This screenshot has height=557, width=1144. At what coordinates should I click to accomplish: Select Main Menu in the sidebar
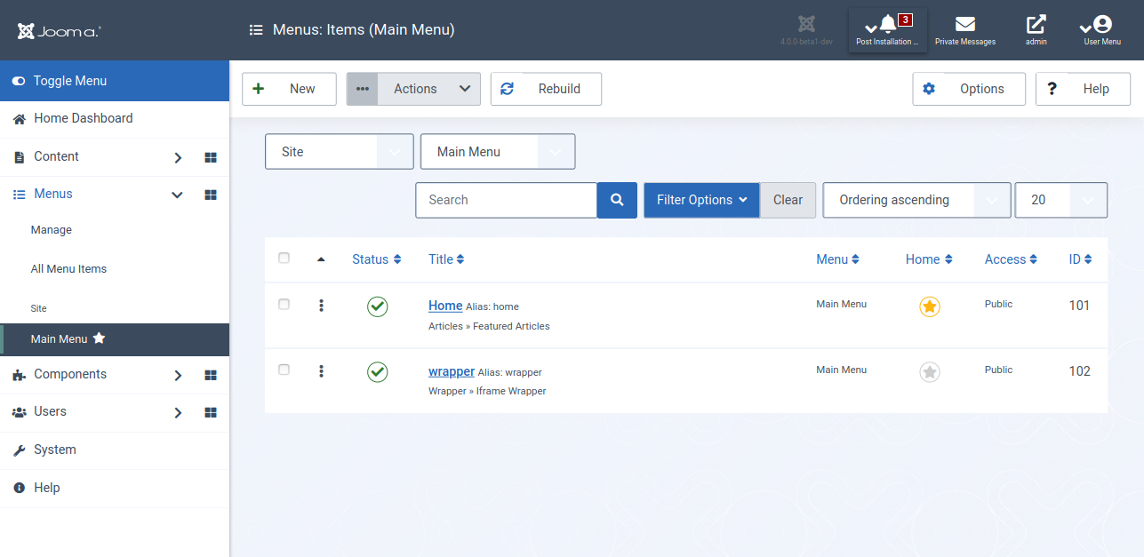click(x=115, y=339)
